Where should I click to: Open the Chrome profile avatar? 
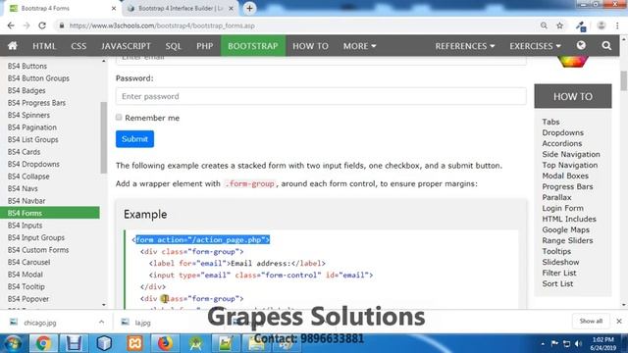click(x=601, y=25)
